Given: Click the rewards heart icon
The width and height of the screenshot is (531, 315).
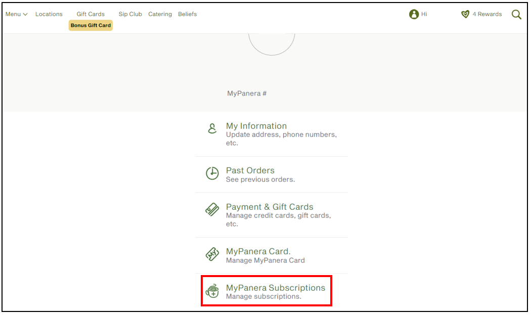Looking at the screenshot, I should (465, 14).
